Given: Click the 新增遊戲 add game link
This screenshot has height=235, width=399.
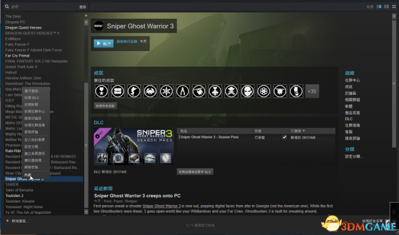Looking at the screenshot, I should [x=20, y=221].
